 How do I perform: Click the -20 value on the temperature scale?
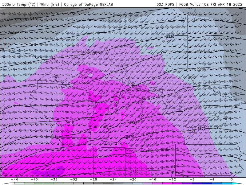point(133,179)
